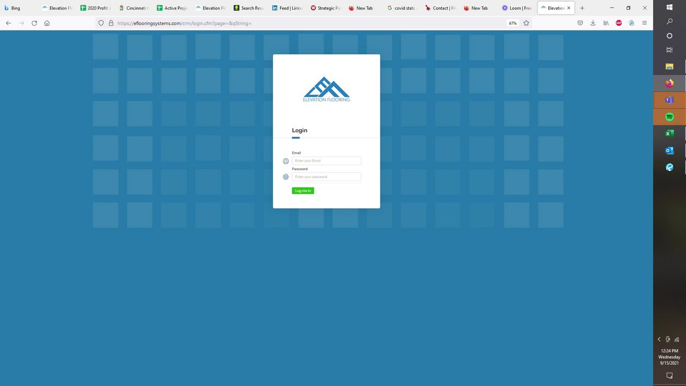686x386 pixels.
Task: Open the notification center icon
Action: (669, 376)
